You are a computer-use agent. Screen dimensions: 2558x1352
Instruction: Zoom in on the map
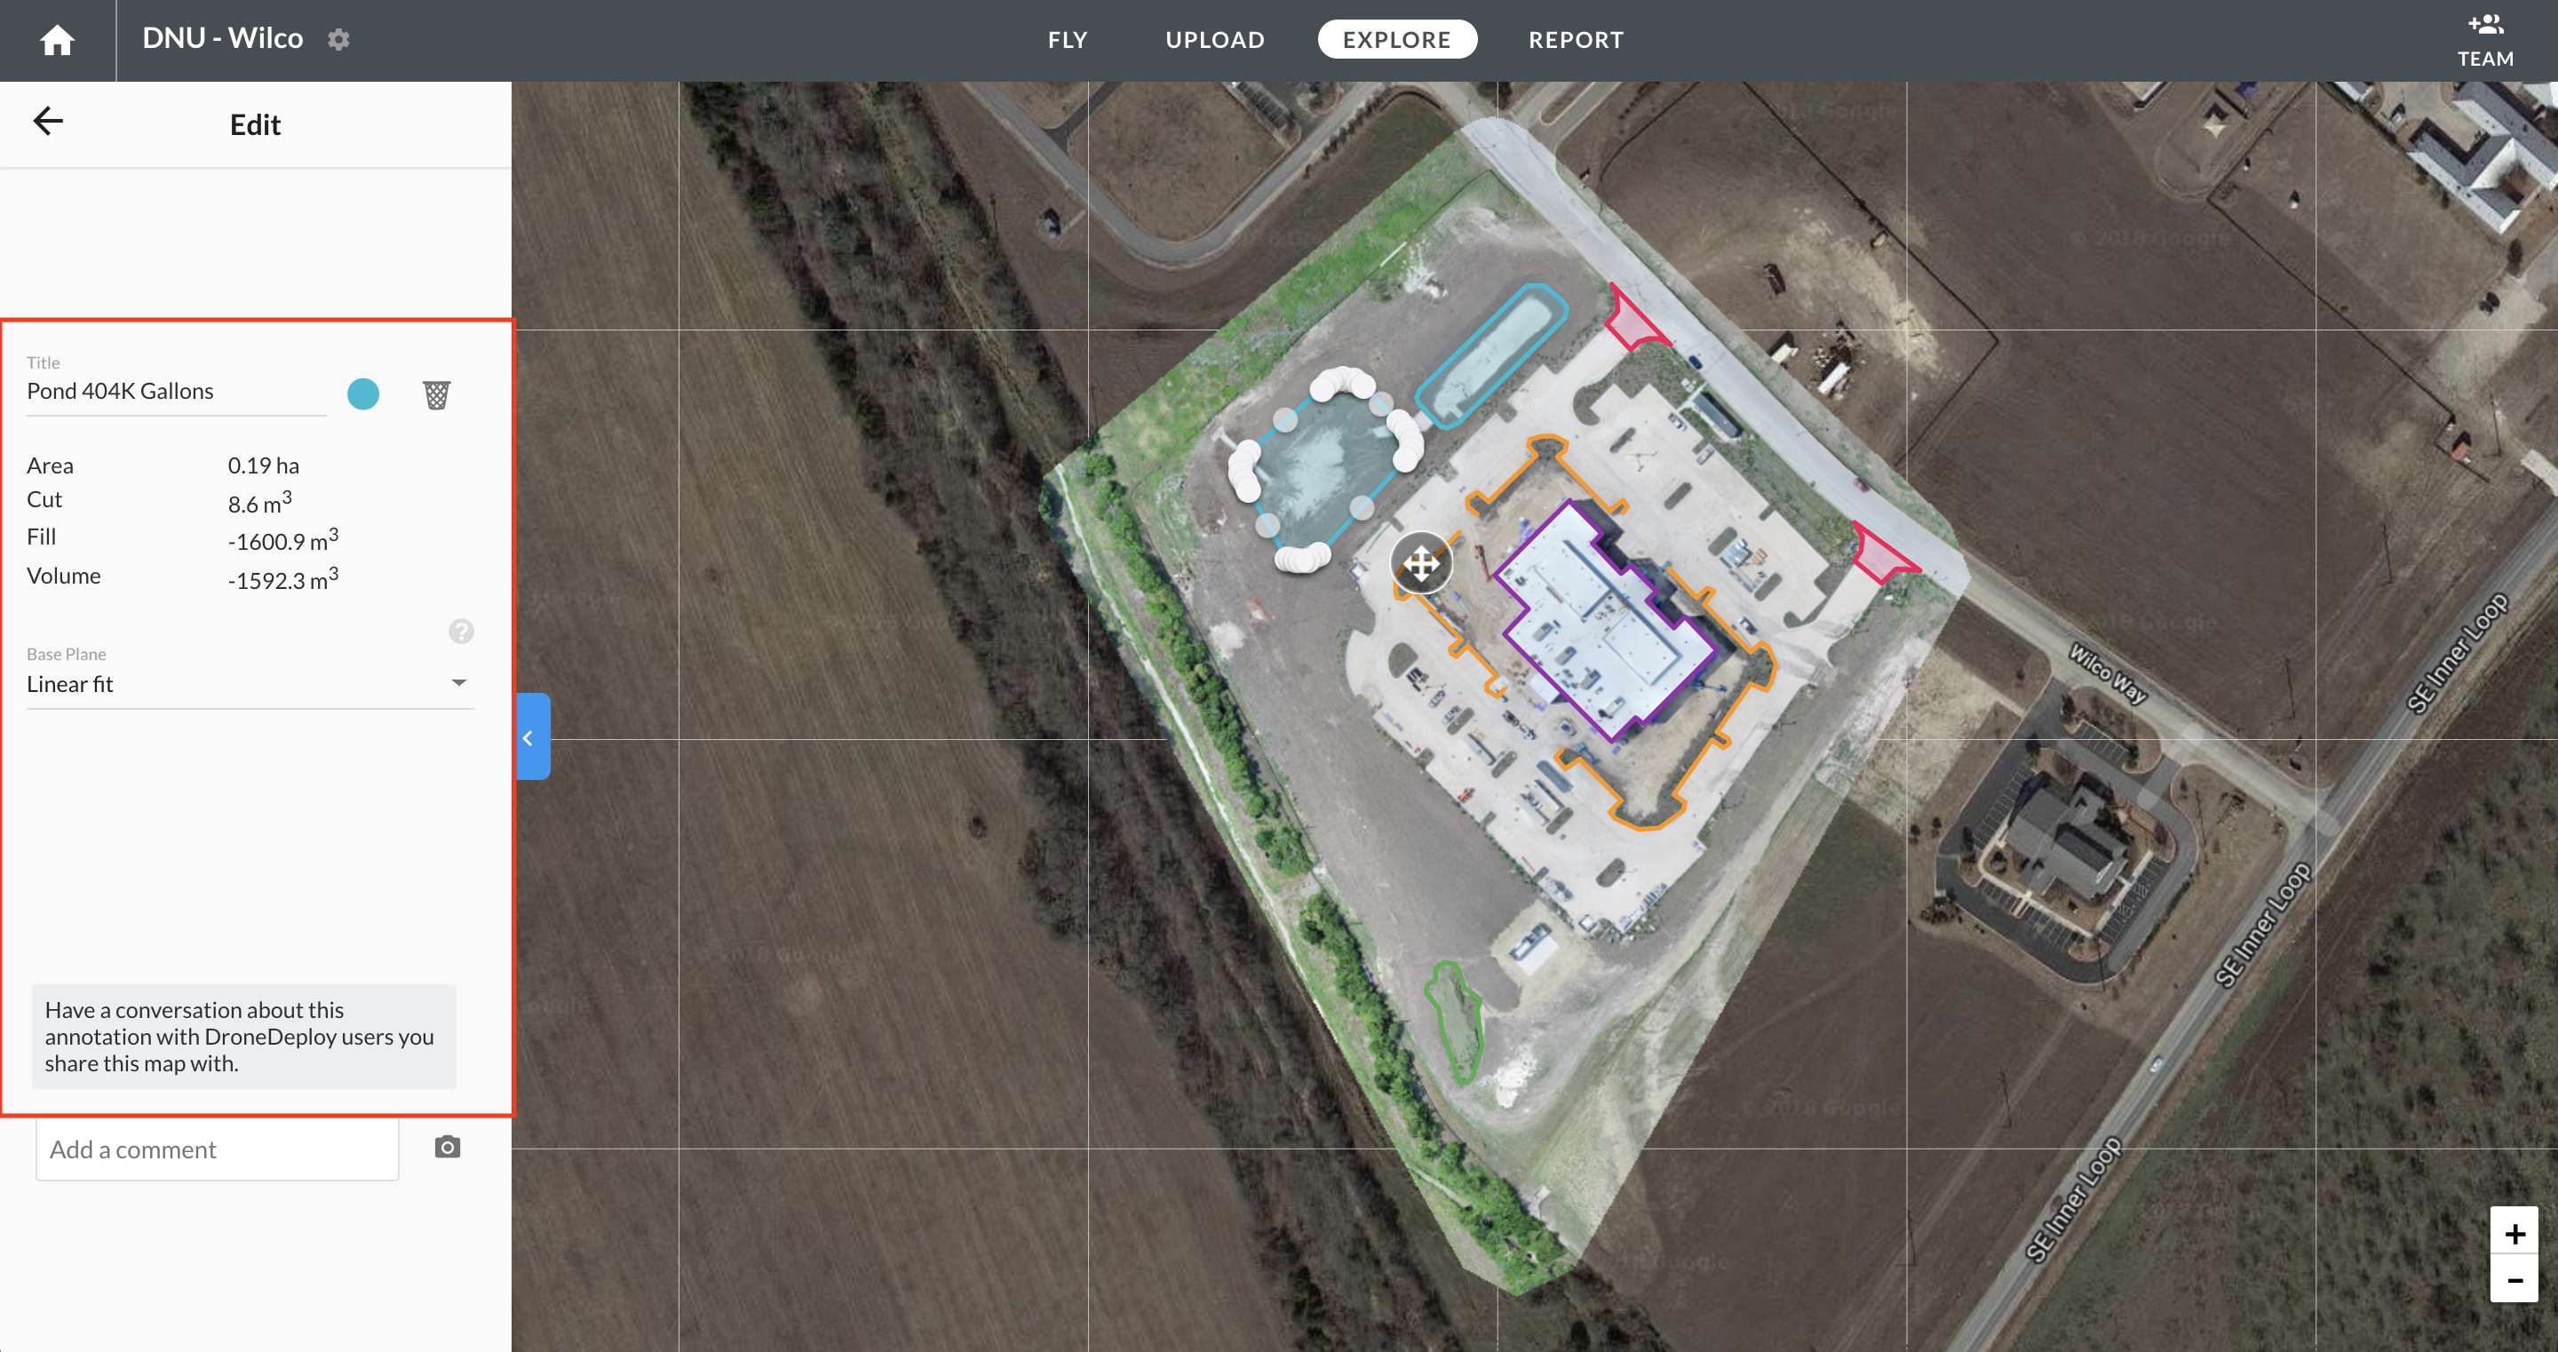coord(2514,1233)
